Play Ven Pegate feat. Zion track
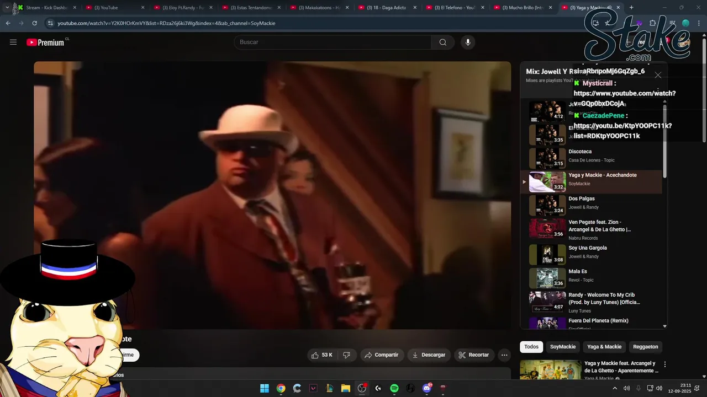 pyautogui.click(x=592, y=229)
